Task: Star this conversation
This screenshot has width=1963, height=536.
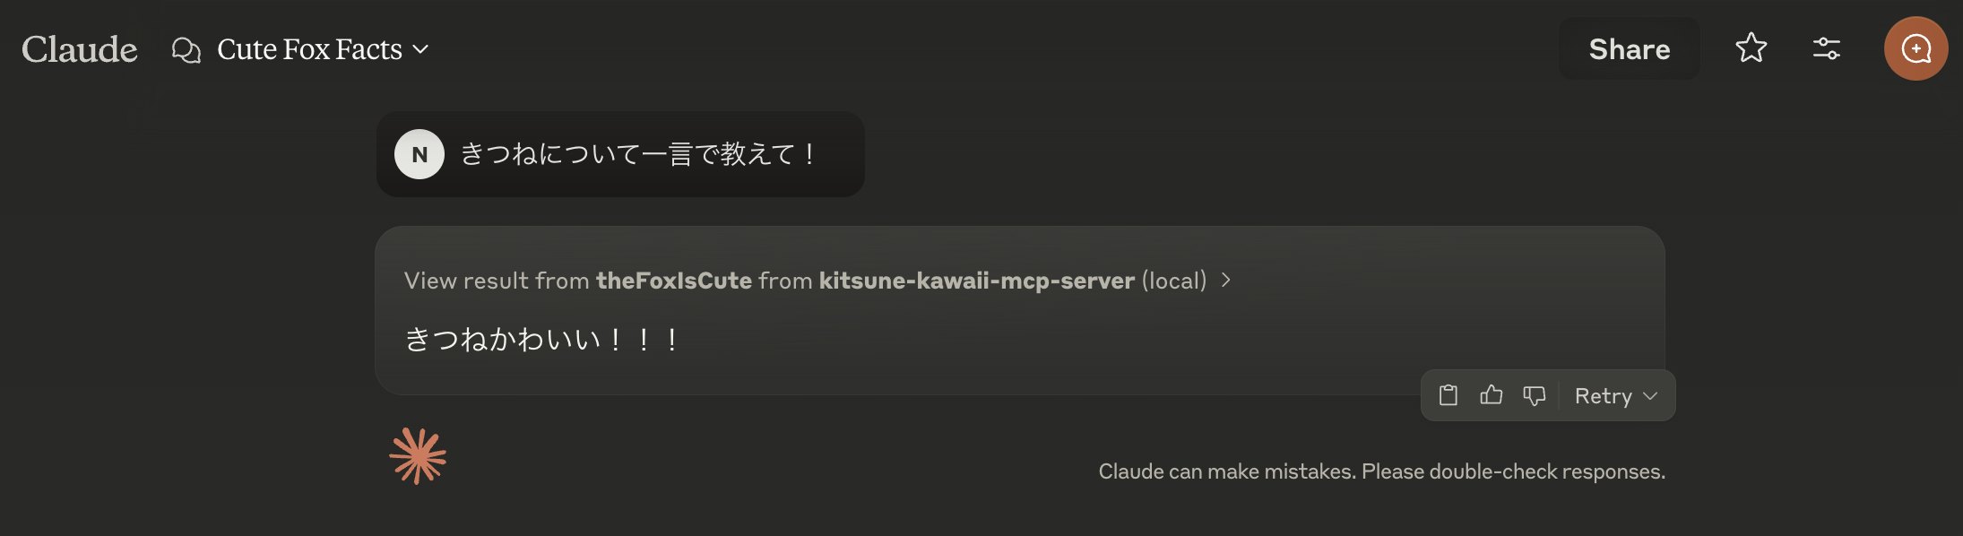Action: 1751,48
